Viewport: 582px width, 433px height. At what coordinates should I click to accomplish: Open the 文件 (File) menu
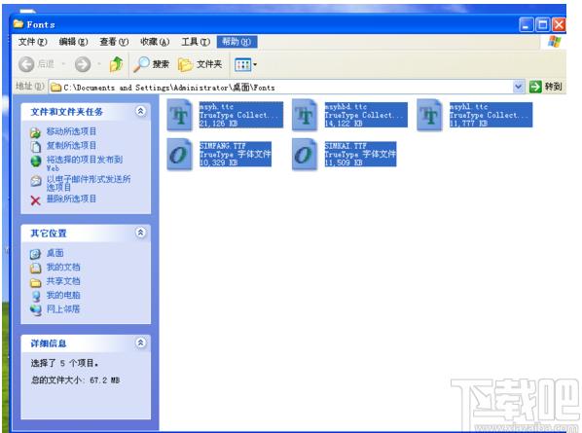coord(33,42)
